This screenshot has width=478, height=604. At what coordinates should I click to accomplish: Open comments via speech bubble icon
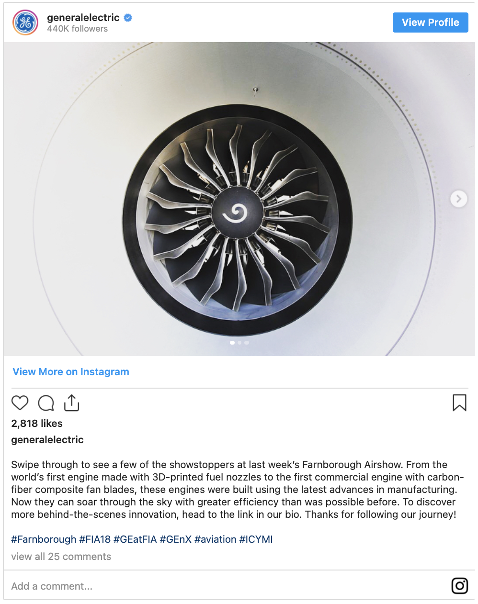tap(46, 403)
